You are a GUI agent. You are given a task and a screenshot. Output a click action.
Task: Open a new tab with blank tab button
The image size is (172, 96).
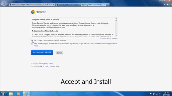coord(108,5)
